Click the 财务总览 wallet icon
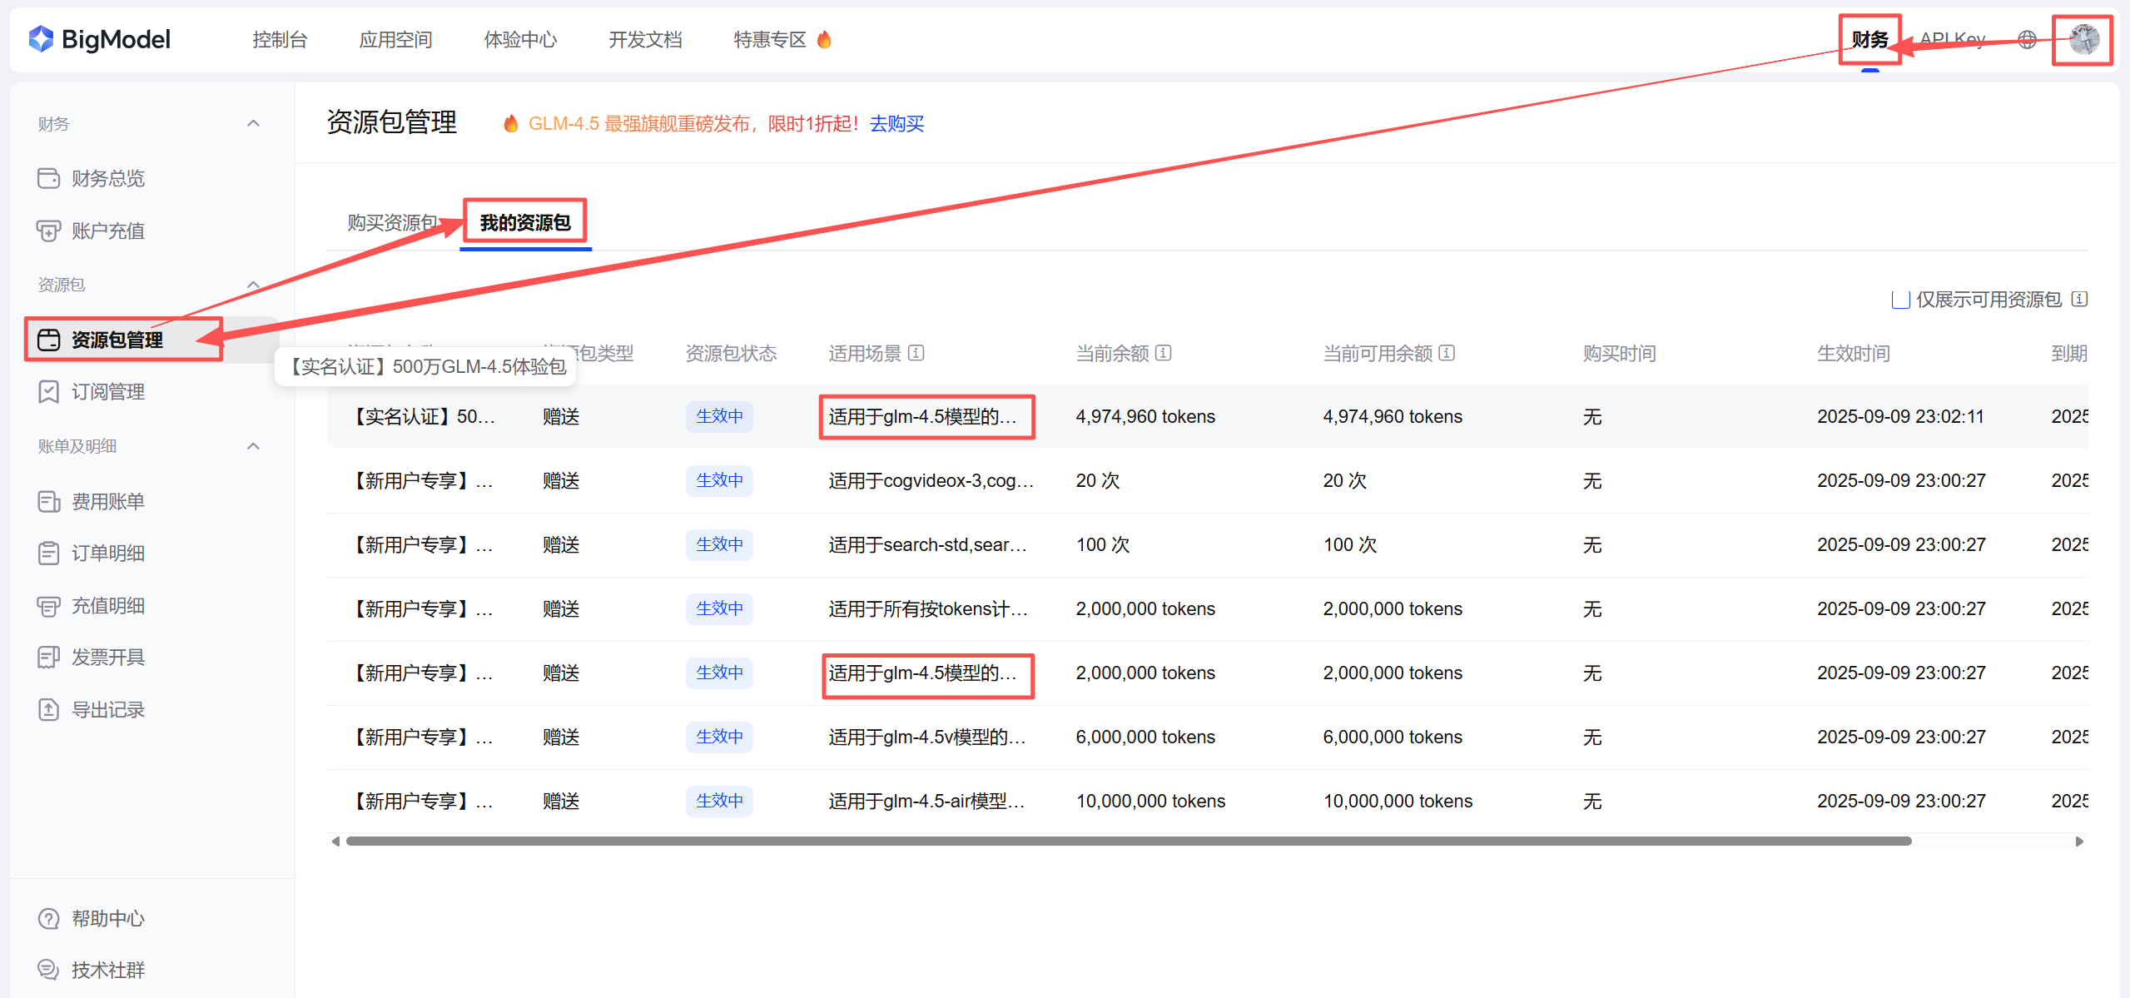2130x998 pixels. [49, 178]
